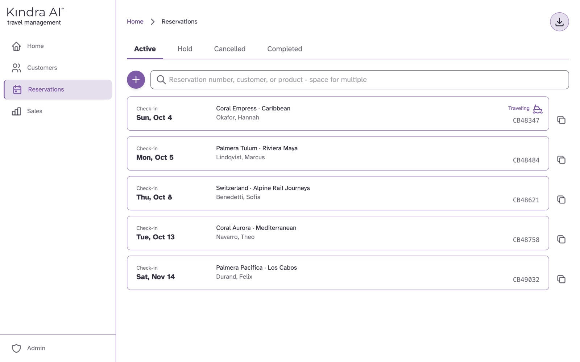Click customer name Lindqvist, Marcus
This screenshot has width=580, height=362.
[x=240, y=157]
